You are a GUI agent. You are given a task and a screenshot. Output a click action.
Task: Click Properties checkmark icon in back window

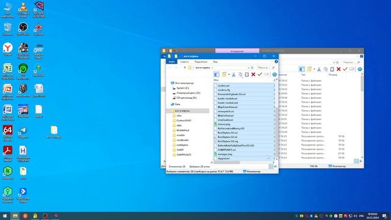click(345, 69)
